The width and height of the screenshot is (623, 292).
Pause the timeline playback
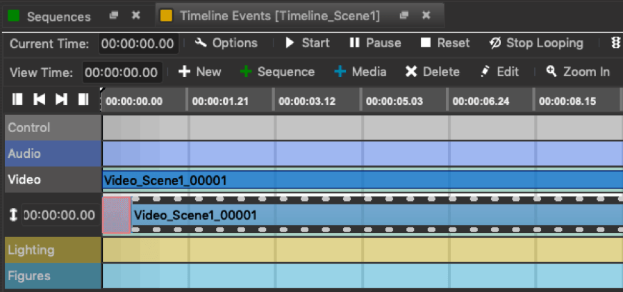(x=375, y=43)
